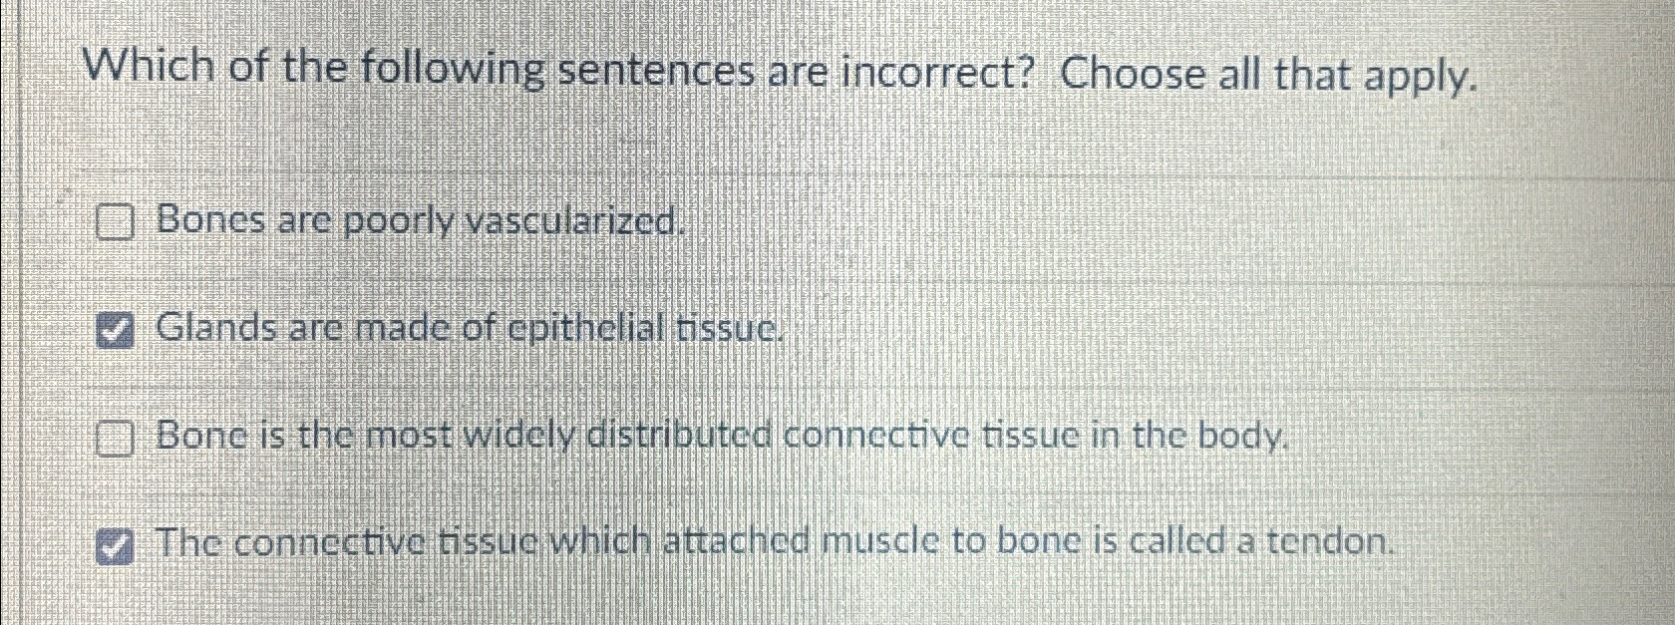Click the empty checkbox beside the bone distribution statement
This screenshot has height=625, width=1675.
click(x=116, y=438)
